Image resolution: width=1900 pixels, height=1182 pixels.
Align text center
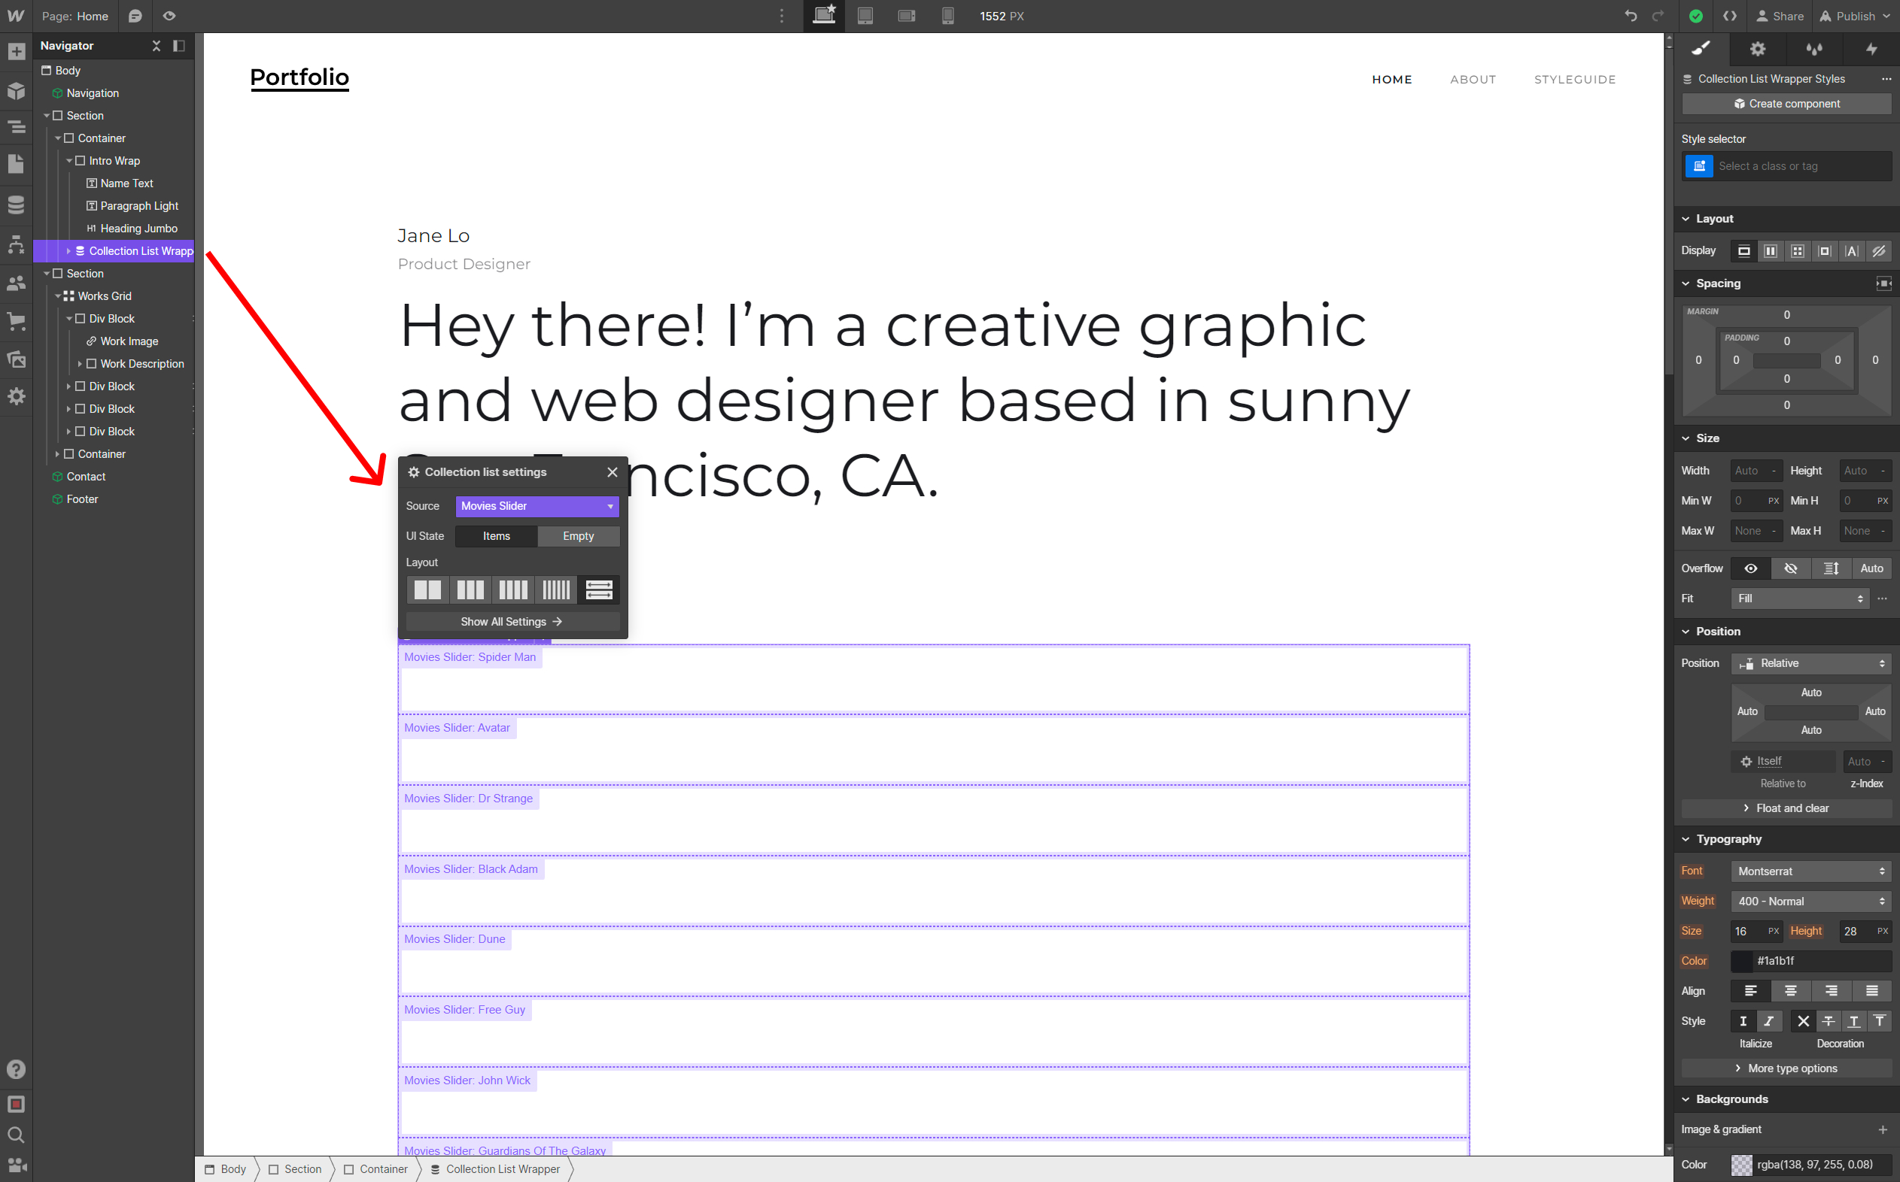pyautogui.click(x=1790, y=991)
